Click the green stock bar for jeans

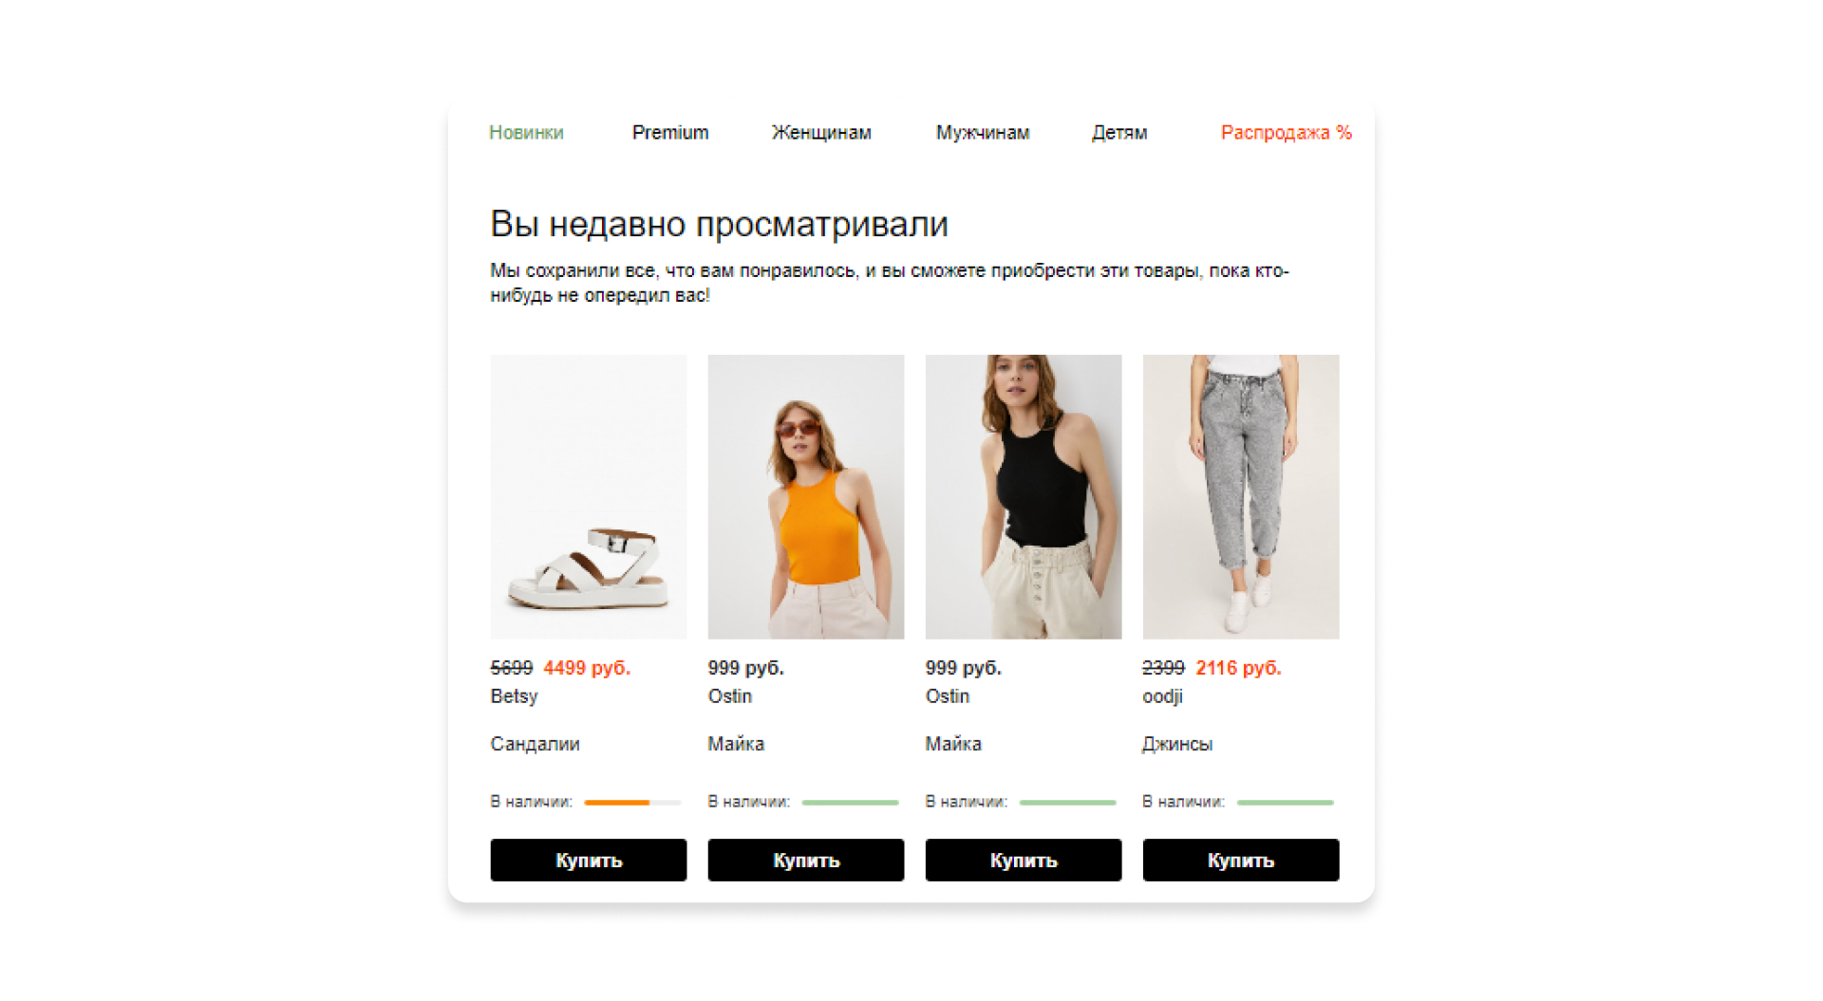pos(1286,803)
